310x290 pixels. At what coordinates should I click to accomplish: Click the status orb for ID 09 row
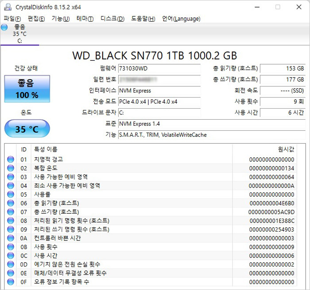point(11,229)
